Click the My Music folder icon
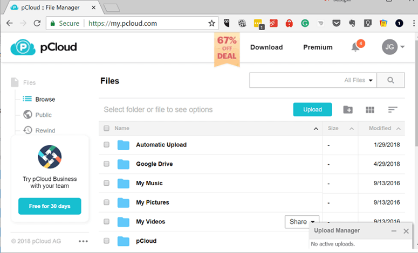This screenshot has height=253, width=418. tap(124, 184)
